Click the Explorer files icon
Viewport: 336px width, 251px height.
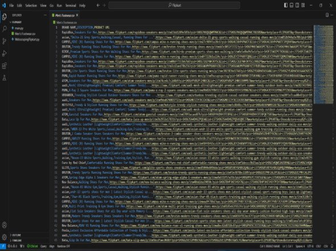[5, 17]
